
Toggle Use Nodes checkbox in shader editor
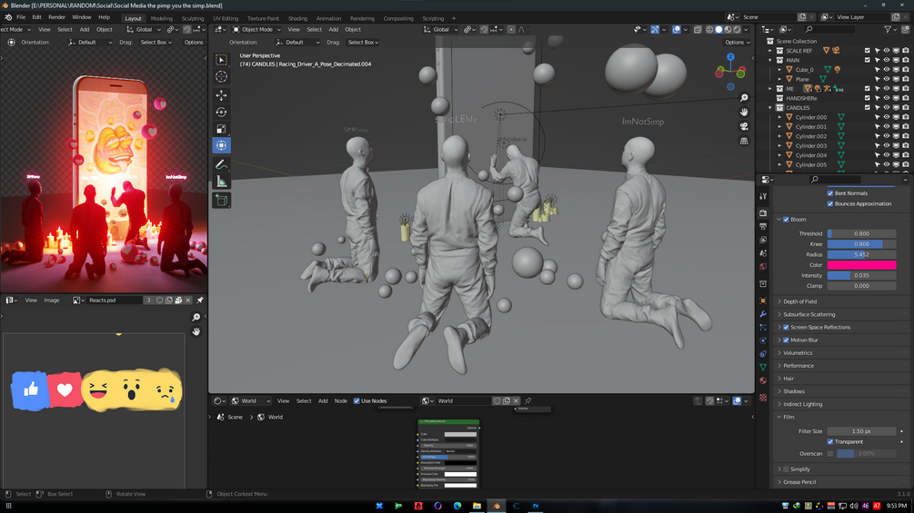357,400
